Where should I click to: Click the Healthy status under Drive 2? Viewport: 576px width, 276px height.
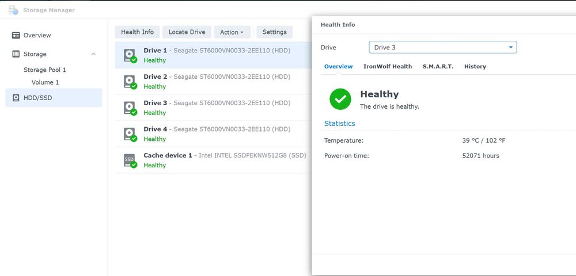coord(154,86)
